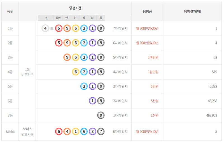224x142 pixels.
Task: Click the 4등 rank cell
Action: click(10, 72)
